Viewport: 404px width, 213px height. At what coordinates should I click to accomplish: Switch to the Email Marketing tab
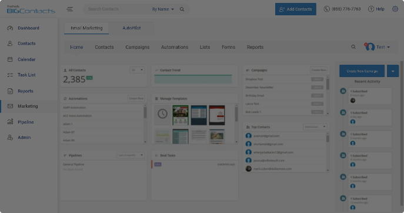[x=86, y=28]
